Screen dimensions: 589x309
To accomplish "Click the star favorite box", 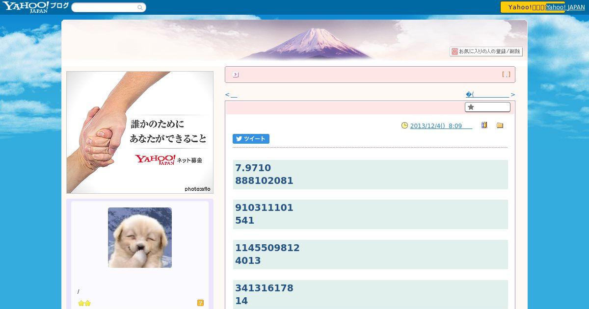I will [x=487, y=107].
